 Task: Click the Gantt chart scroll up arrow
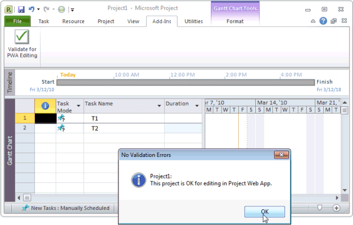(345, 102)
